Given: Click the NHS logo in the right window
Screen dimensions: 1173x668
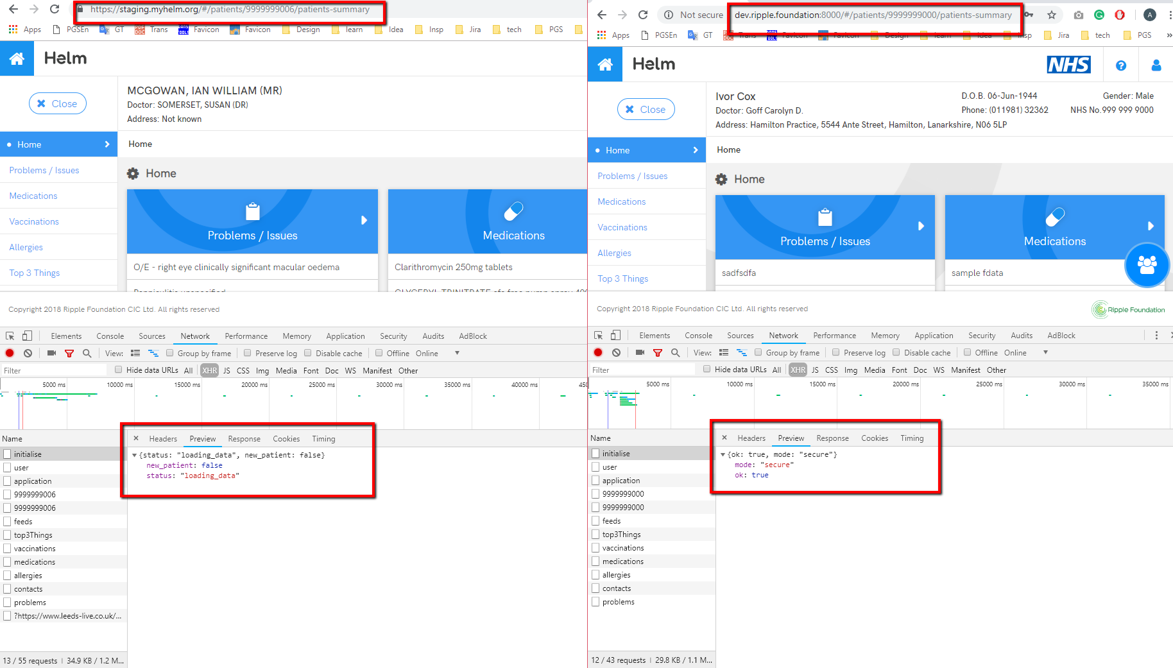Looking at the screenshot, I should (x=1068, y=64).
